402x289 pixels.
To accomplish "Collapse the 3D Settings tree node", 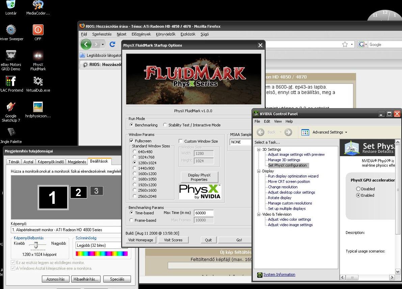I will (259, 149).
